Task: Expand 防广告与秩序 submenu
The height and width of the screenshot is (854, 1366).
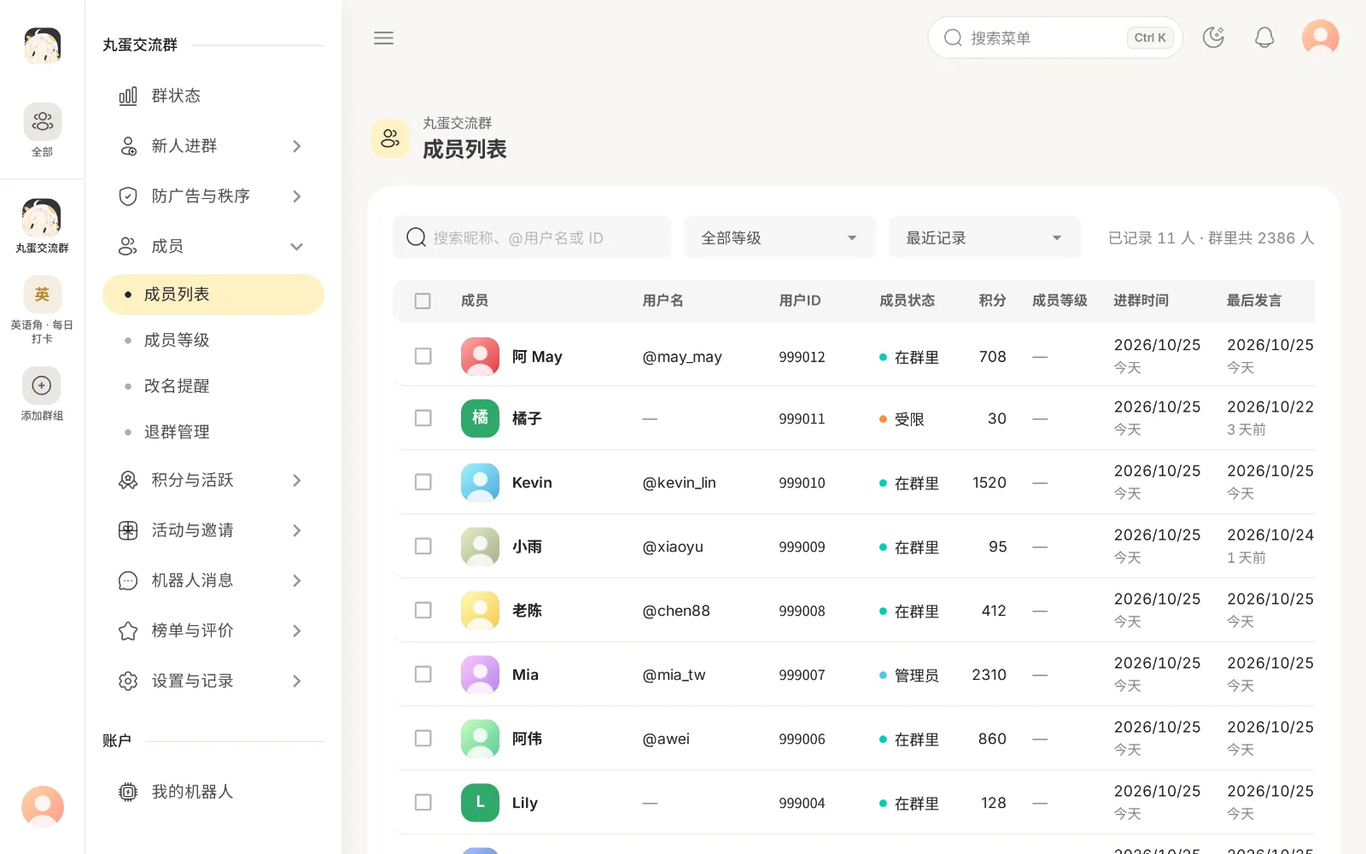Action: point(213,196)
